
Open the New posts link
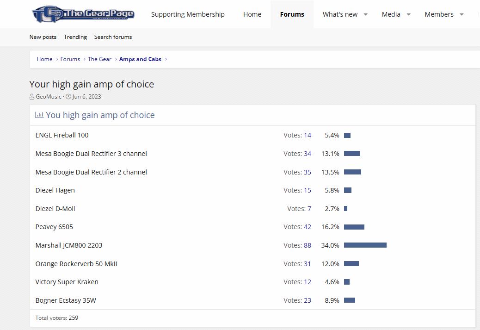(x=43, y=37)
